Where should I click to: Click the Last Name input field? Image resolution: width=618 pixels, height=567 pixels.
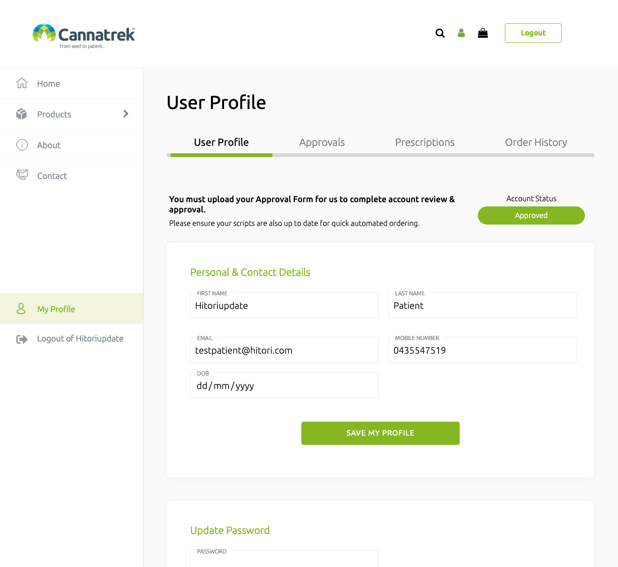[x=482, y=306]
